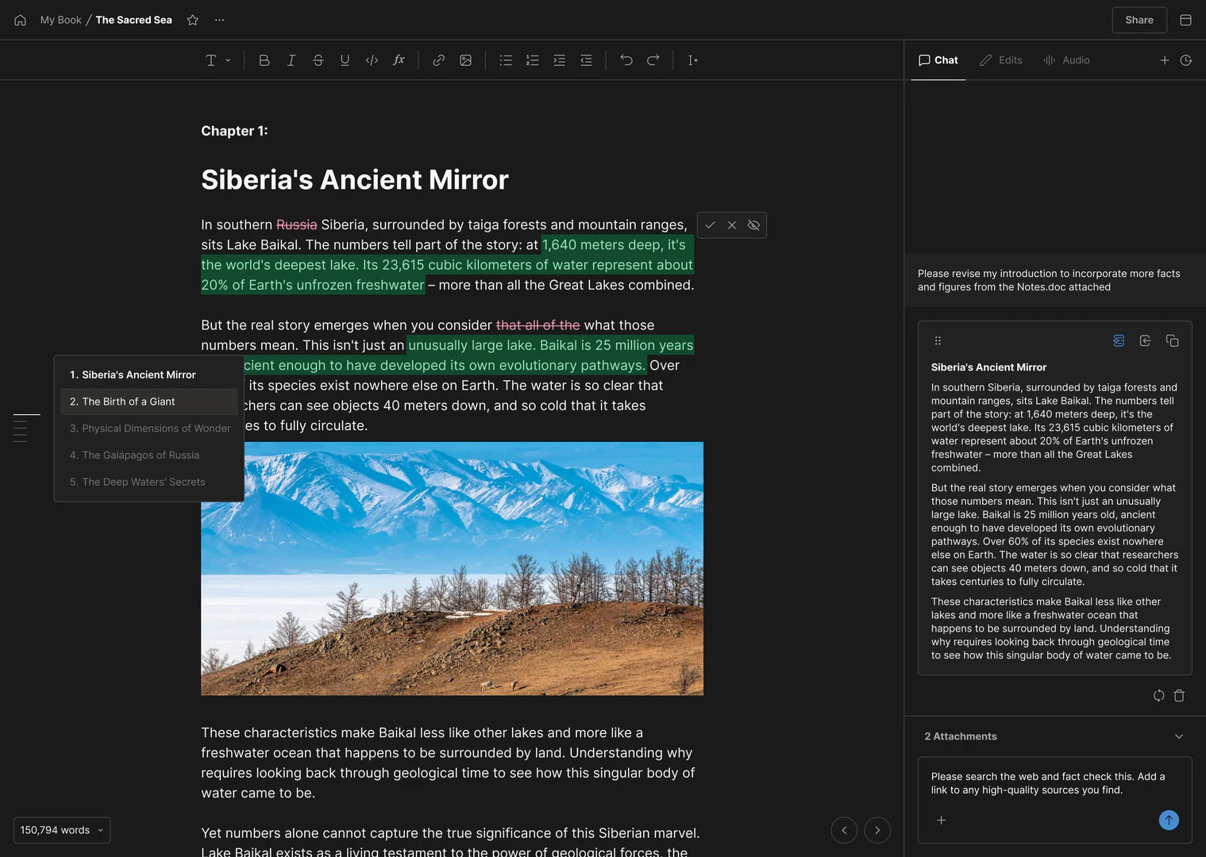Viewport: 1206px width, 857px height.
Task: Insert a hyperlink from the toolbar
Action: click(x=438, y=60)
